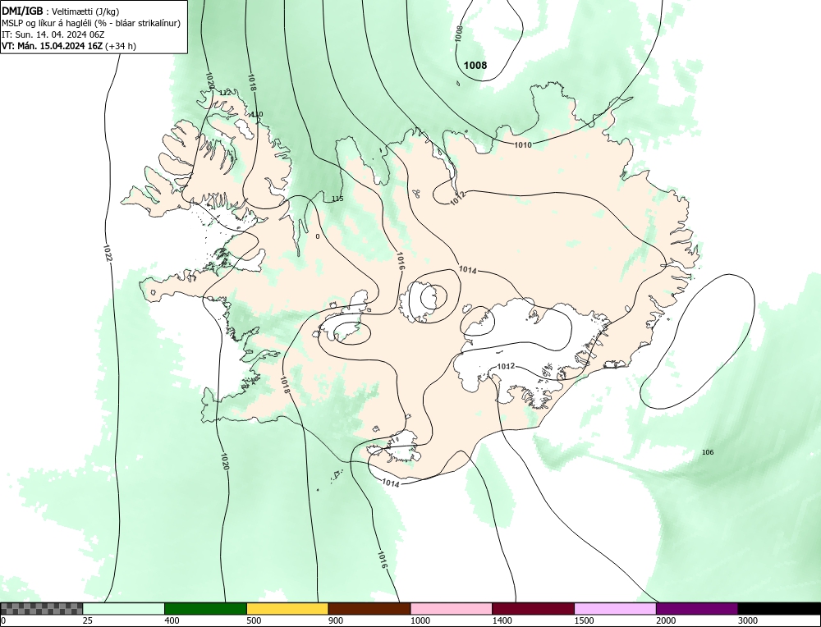Image resolution: width=821 pixels, height=627 pixels.
Task: Click the '1022' isobar label in the west
Action: click(108, 253)
